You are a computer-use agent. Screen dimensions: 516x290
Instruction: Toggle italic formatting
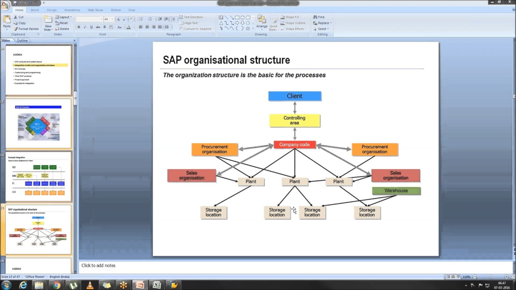tap(85, 27)
